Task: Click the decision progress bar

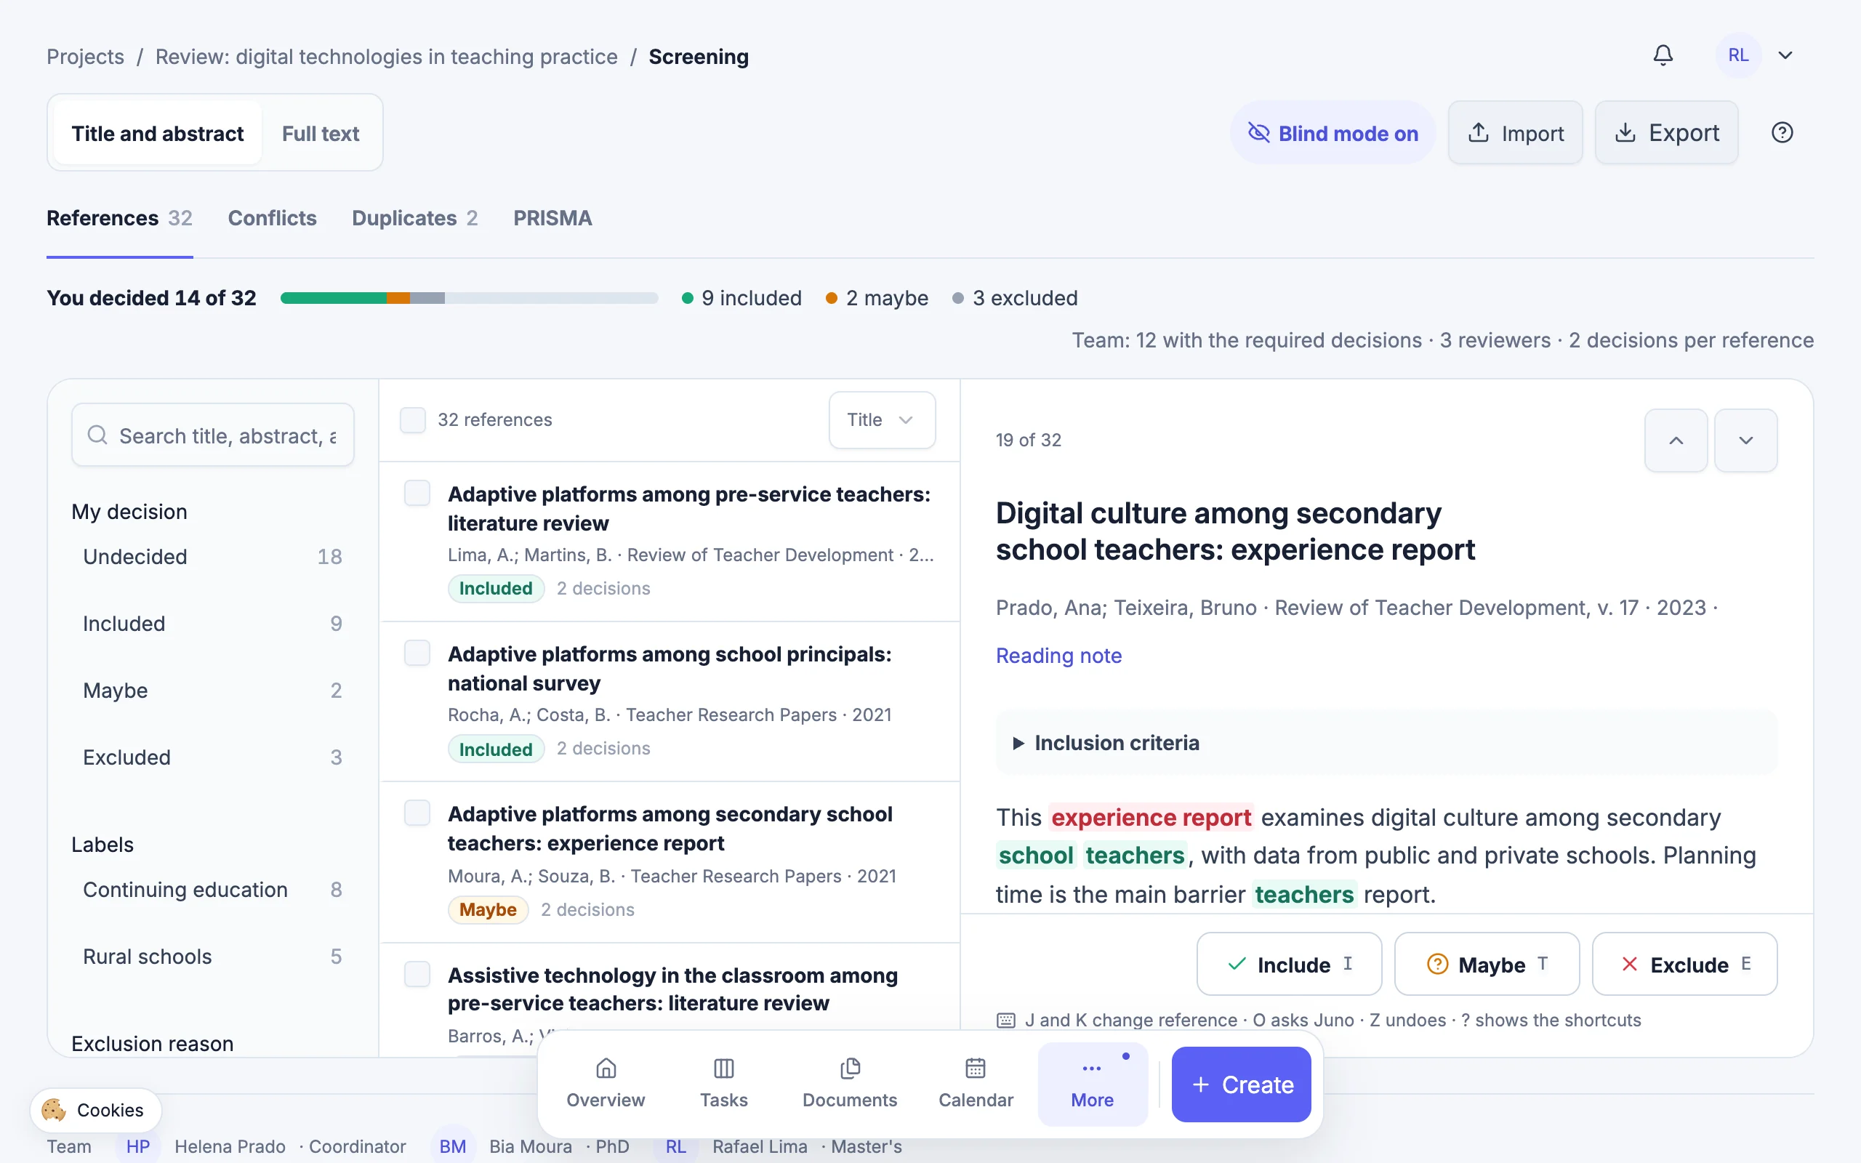Action: (469, 298)
